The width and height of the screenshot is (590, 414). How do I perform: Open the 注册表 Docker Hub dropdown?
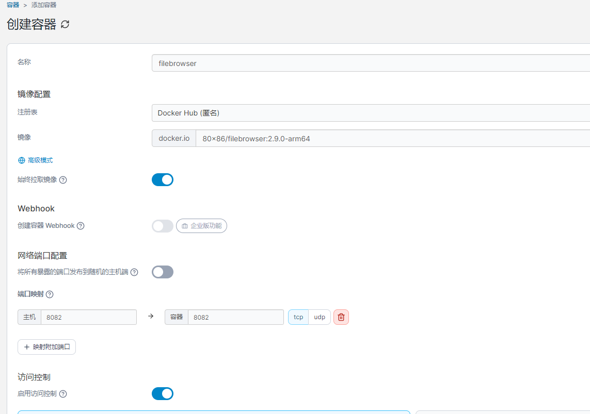[371, 113]
